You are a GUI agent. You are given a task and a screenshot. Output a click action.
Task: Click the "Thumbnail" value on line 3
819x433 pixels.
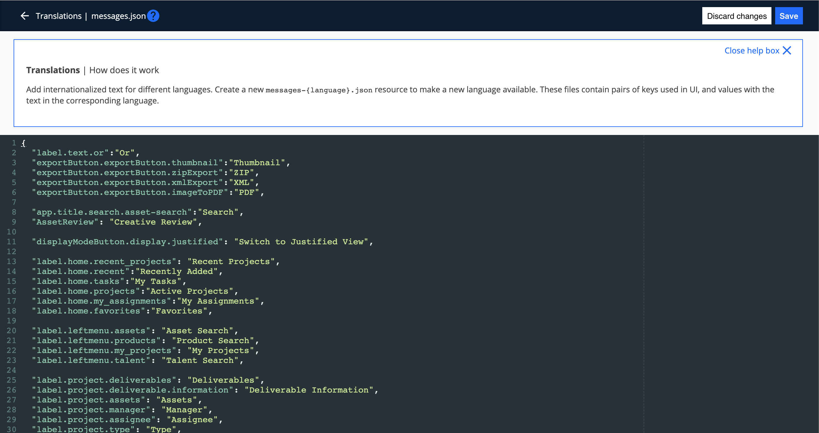pyautogui.click(x=257, y=163)
